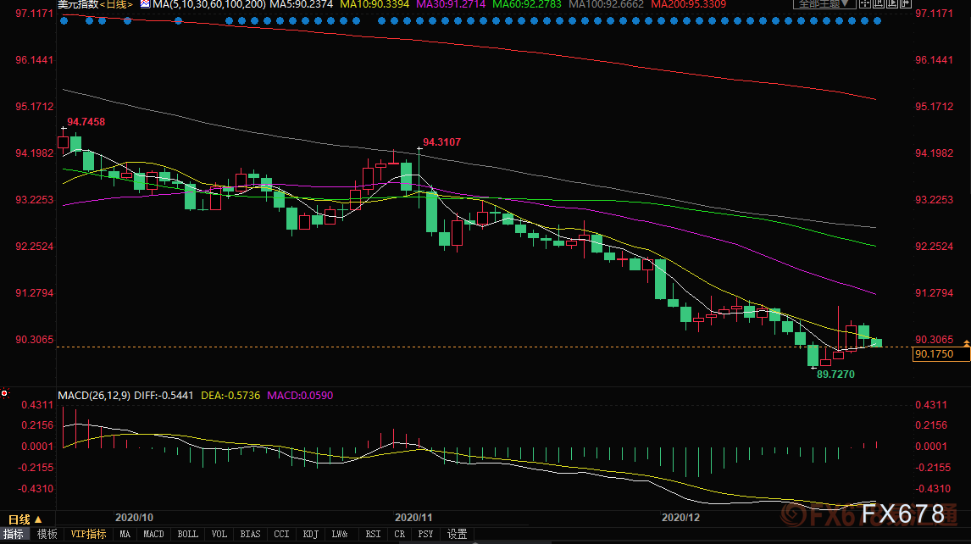Click the MA settings icon in chart header
971x544 pixels.
pos(145,5)
